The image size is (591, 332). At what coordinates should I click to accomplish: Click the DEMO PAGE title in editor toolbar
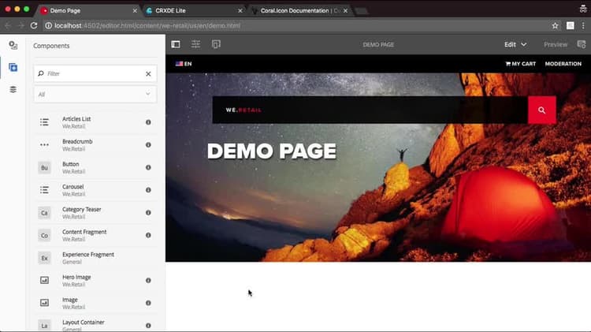coord(378,44)
